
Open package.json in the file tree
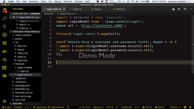pyautogui.click(x=22, y=85)
